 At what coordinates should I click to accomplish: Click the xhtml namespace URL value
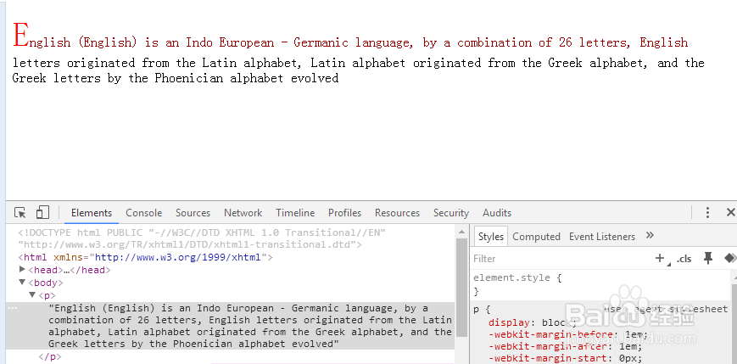pyautogui.click(x=179, y=257)
